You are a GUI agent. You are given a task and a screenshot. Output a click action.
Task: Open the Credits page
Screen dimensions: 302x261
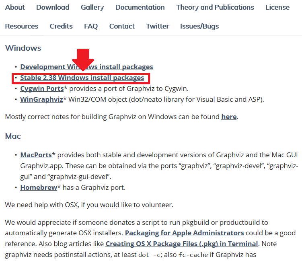coord(61,26)
